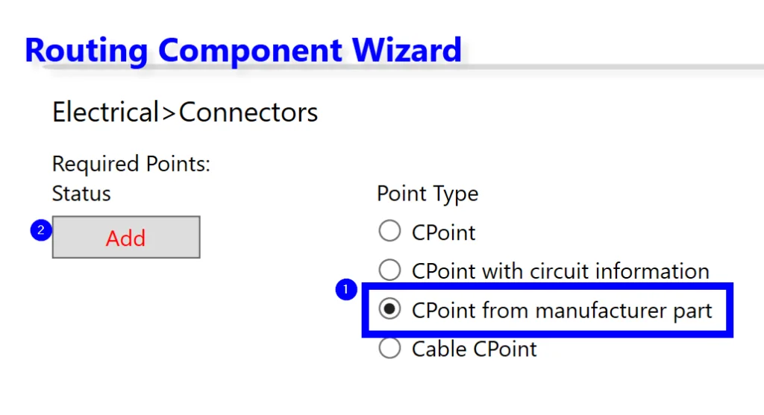Click the word Electrical in the breadcrumb
Viewport: 764px width, 415px height.
click(x=105, y=113)
